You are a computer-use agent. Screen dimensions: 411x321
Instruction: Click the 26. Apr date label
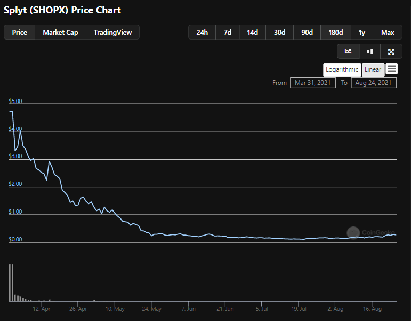pos(78,309)
